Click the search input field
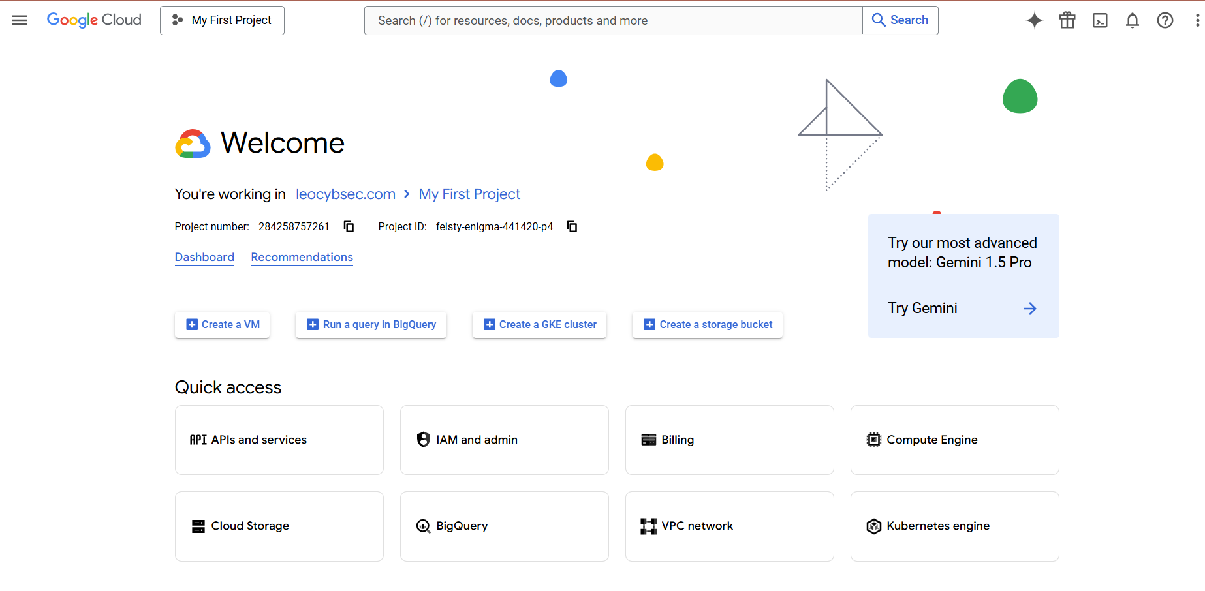The image size is (1205, 591). 613,20
